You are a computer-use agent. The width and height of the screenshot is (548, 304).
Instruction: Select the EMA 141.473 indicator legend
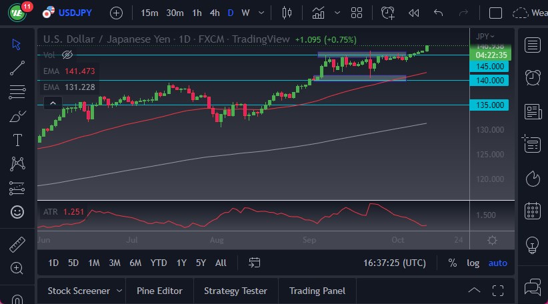coord(69,71)
